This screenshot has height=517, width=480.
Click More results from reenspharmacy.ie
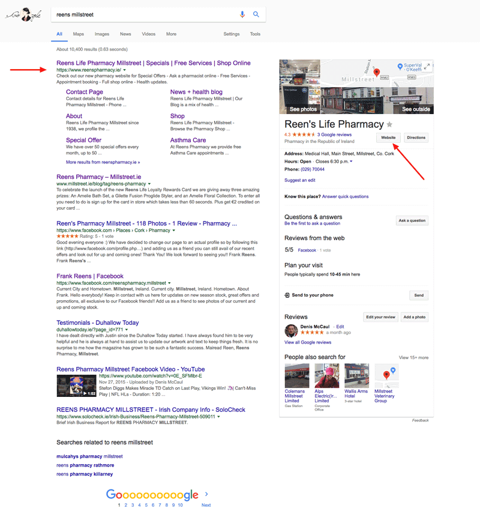coord(103,162)
